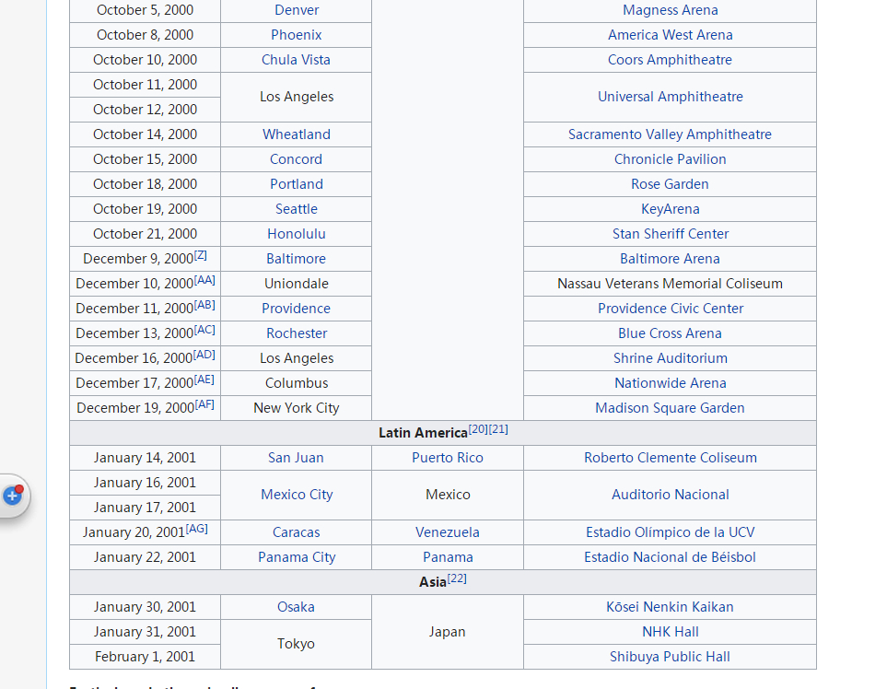Open the Estadio Nacional de Béisbol link

coord(670,558)
